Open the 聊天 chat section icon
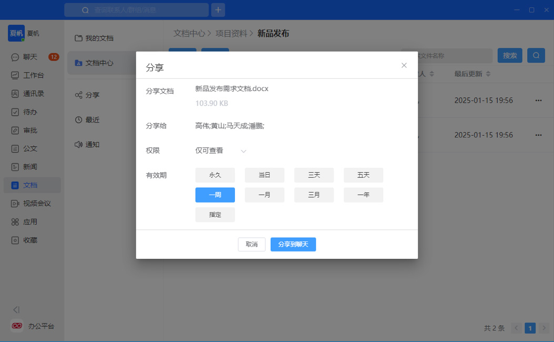 click(x=15, y=57)
